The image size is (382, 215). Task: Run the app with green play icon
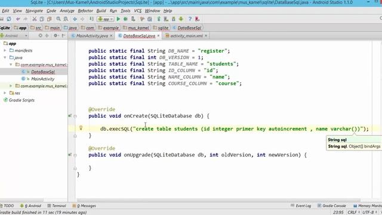coord(118,19)
